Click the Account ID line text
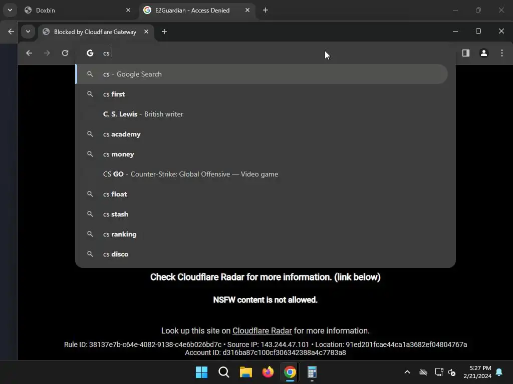The height and width of the screenshot is (384, 513). (x=266, y=352)
